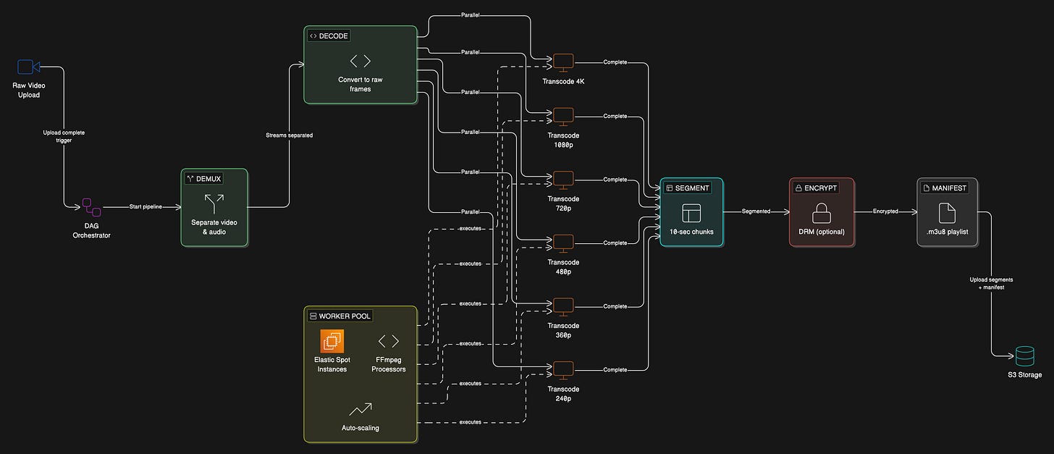1054x454 pixels.
Task: Select the S3 Storage database icon
Action: tap(1025, 356)
